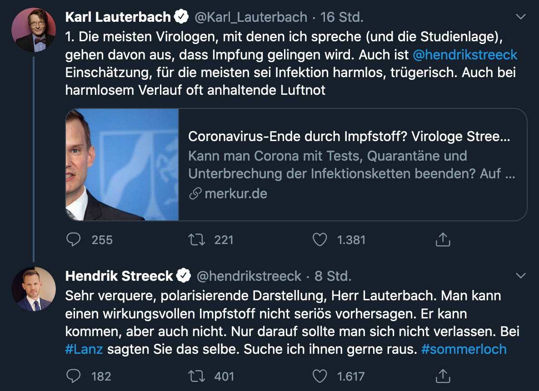The height and width of the screenshot is (391, 539).
Task: Open Hendrik Streeck's profile picture
Action: click(33, 289)
